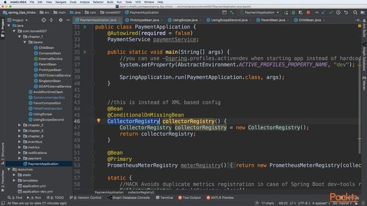
Task: Collapse the com.tomekl007 package
Action: 14,31
